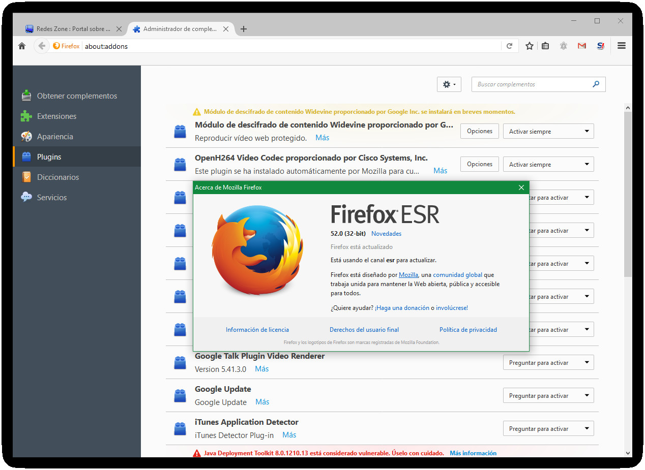Viewport: 645px width, 470px height.
Task: Go to Extensiones section
Action: click(77, 116)
